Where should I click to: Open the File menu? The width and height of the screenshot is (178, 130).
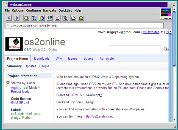tap(7, 10)
